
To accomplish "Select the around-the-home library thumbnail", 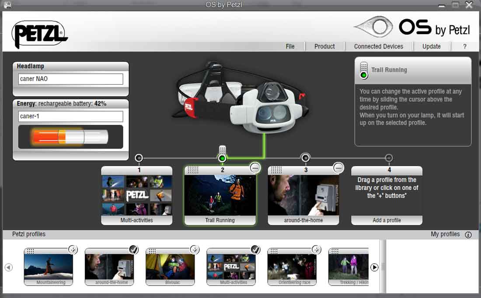I will (109, 267).
